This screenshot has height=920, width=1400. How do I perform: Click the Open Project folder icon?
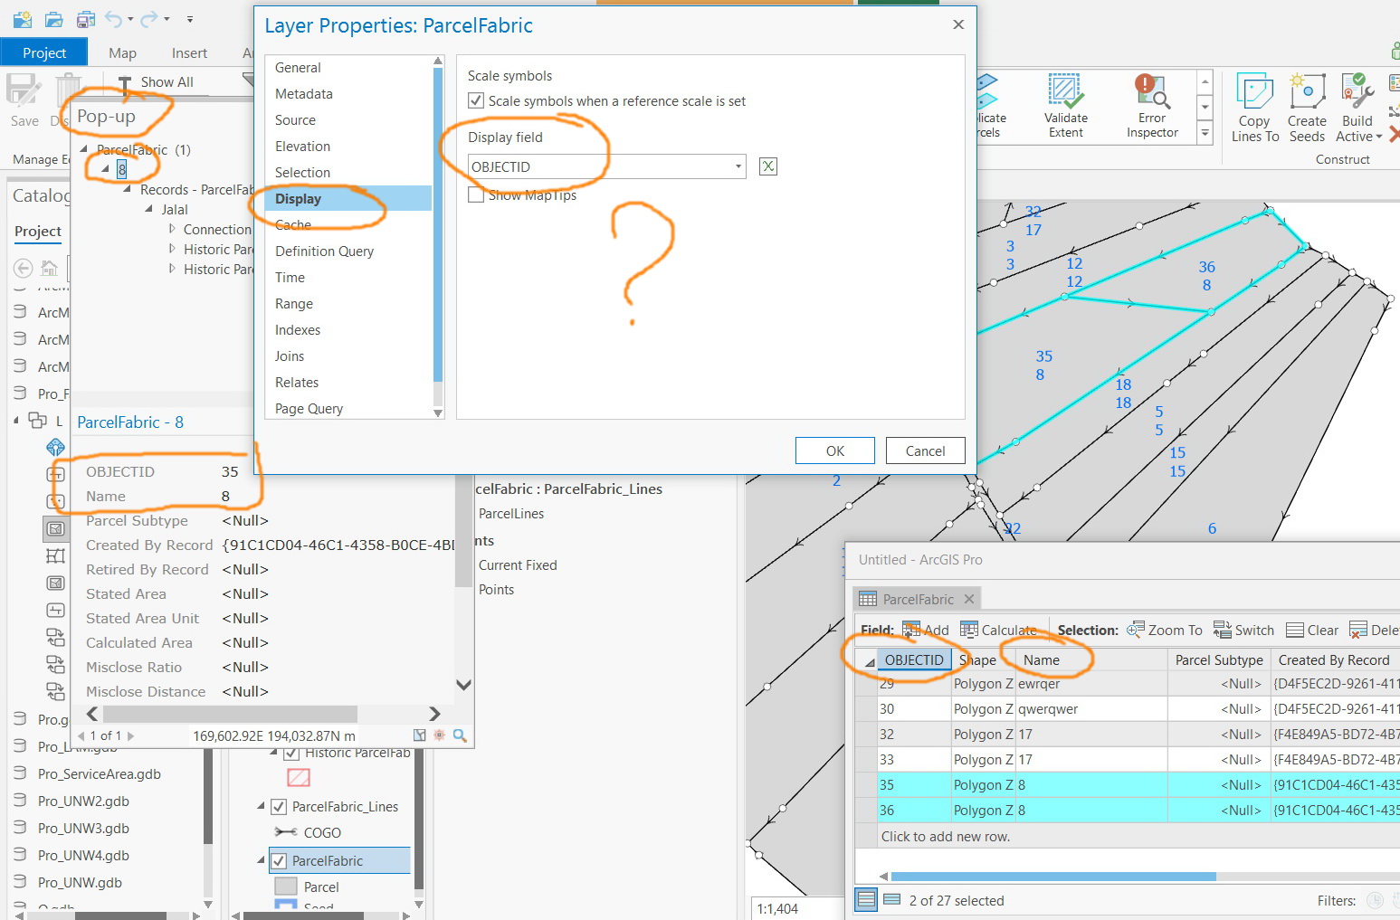coord(54,18)
